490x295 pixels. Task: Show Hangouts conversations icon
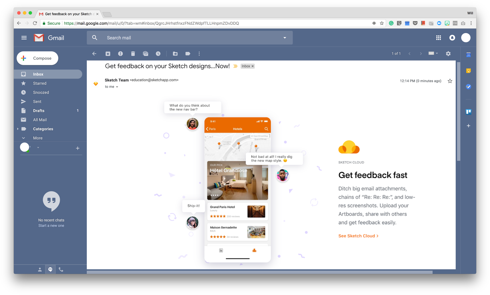tap(50, 269)
